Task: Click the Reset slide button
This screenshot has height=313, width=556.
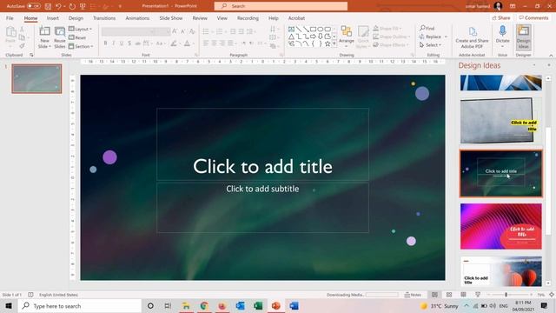Action: click(x=77, y=37)
